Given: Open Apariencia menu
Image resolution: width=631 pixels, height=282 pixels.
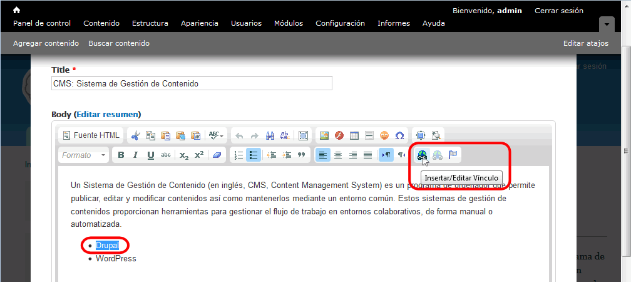Looking at the screenshot, I should coord(200,23).
